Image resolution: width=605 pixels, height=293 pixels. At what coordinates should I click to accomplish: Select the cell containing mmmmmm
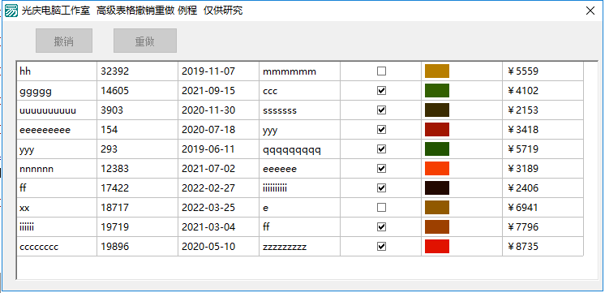pos(299,71)
